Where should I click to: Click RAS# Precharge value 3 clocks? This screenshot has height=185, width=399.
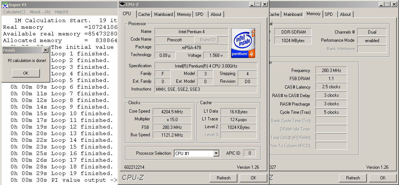click(331, 104)
